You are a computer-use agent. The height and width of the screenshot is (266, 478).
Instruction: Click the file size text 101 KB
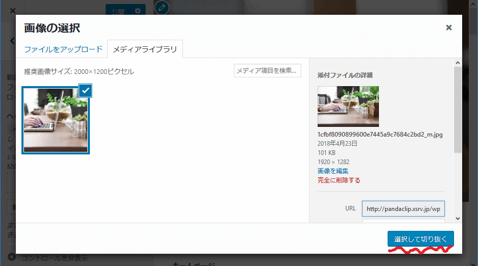click(x=326, y=153)
